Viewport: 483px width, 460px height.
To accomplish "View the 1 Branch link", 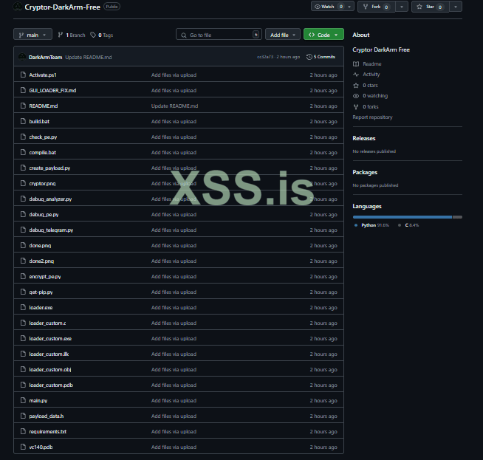I will 72,35.
